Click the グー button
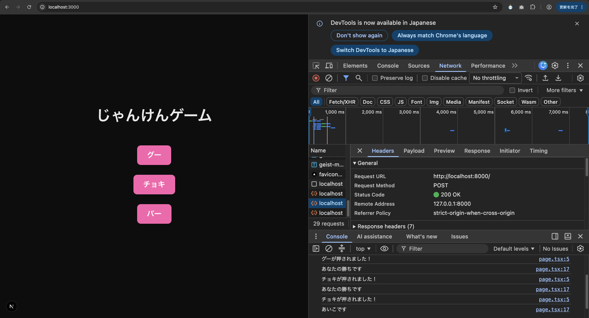 click(x=154, y=155)
